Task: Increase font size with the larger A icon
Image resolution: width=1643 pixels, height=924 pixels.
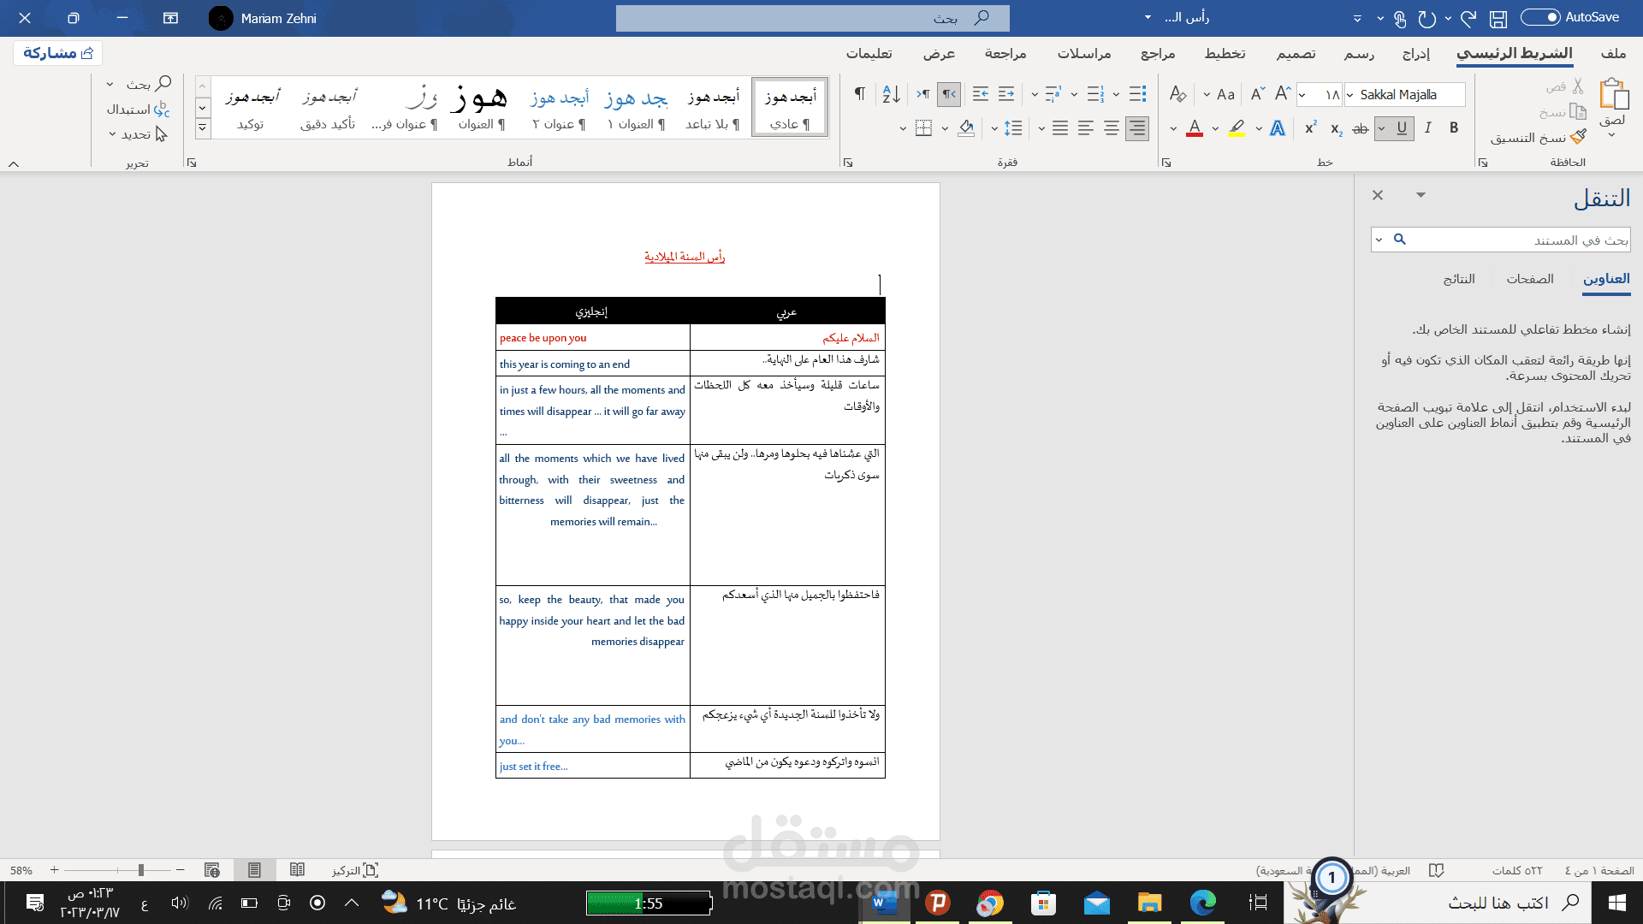Action: [x=1282, y=94]
